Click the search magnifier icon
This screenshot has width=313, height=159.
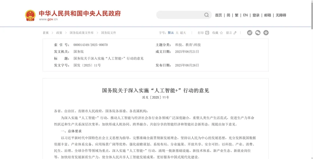coord(206,15)
